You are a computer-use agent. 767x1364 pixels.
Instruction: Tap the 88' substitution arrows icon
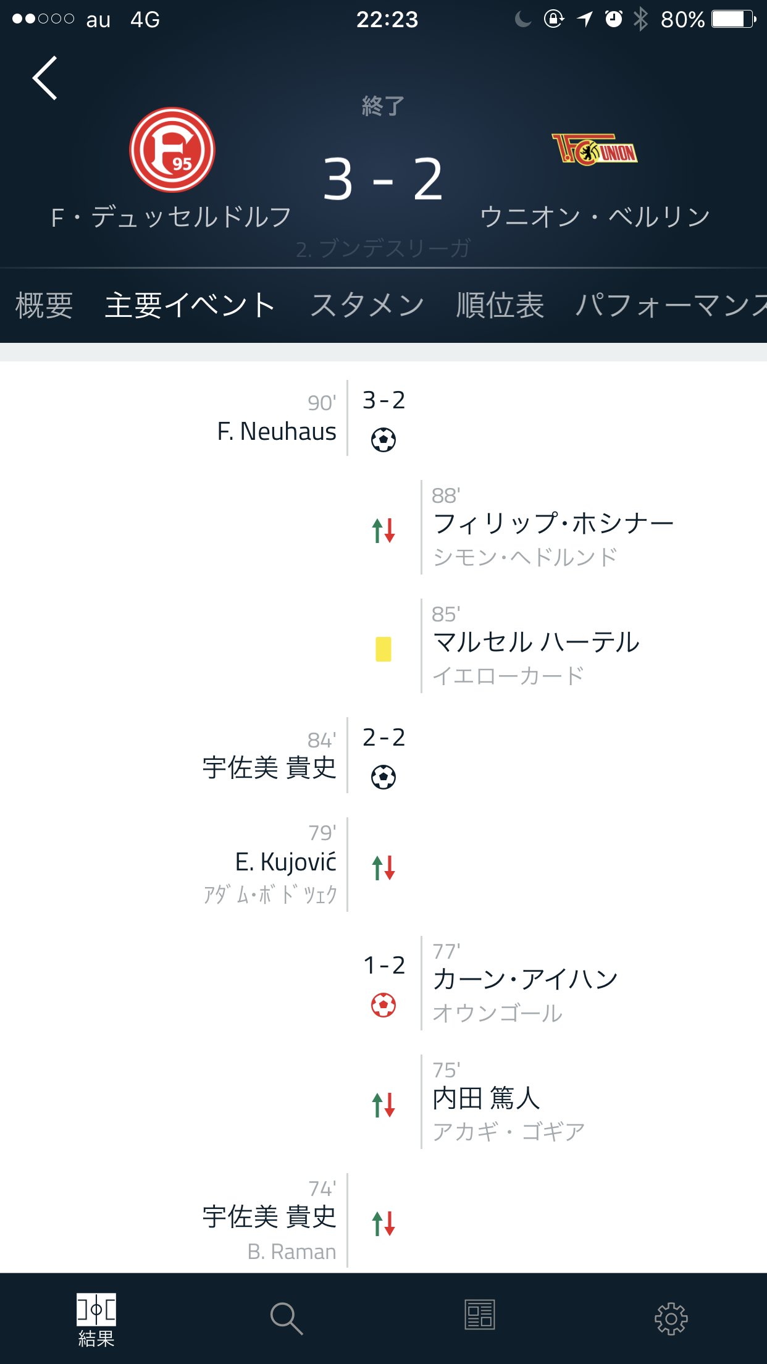[x=383, y=531]
